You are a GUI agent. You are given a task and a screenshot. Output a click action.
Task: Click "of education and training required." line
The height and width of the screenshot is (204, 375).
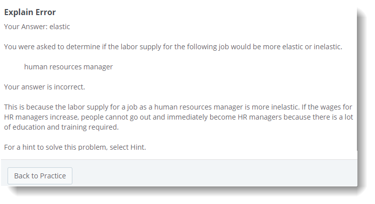[61, 127]
